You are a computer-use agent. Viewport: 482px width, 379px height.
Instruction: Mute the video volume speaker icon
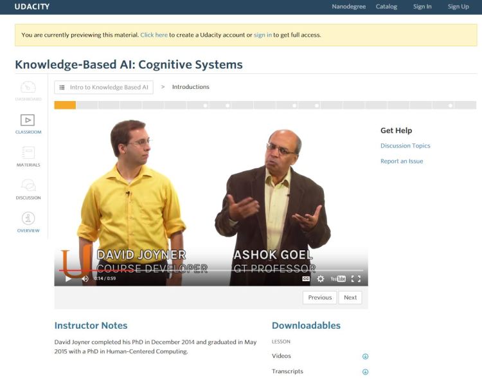(85, 279)
